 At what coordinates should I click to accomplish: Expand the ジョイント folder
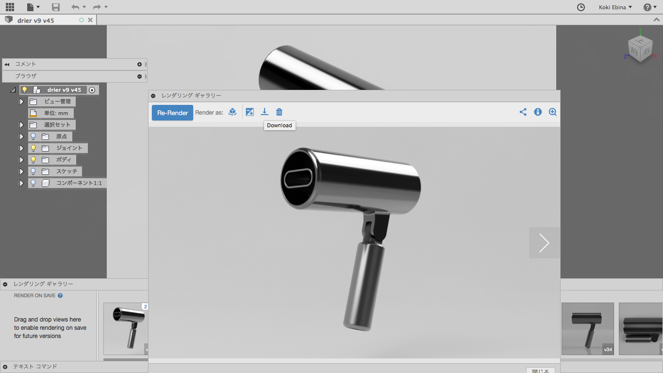(21, 148)
